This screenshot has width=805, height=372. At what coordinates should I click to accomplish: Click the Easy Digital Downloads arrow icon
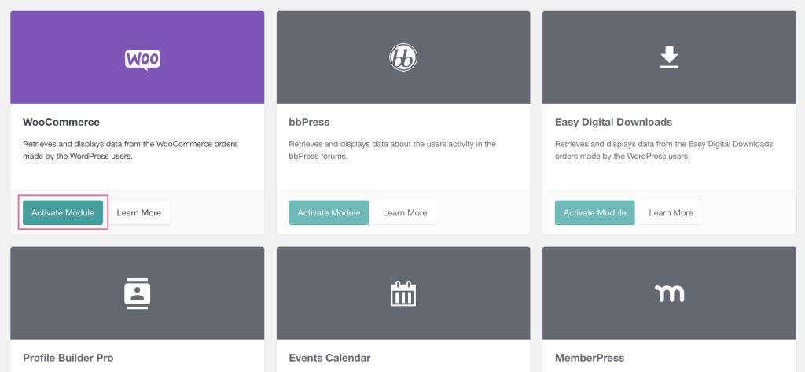669,57
